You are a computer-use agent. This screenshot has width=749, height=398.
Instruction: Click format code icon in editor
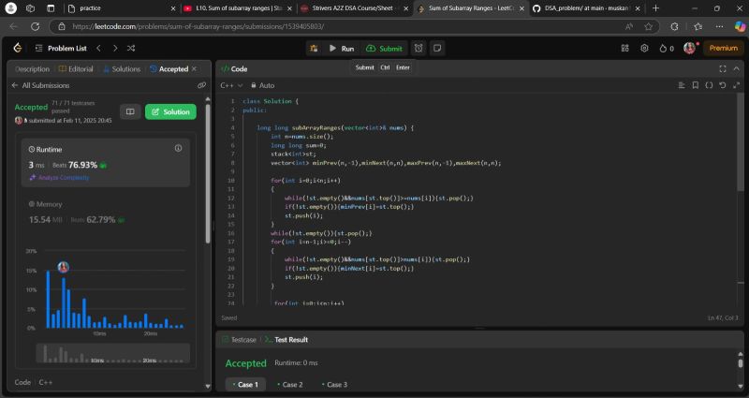682,85
